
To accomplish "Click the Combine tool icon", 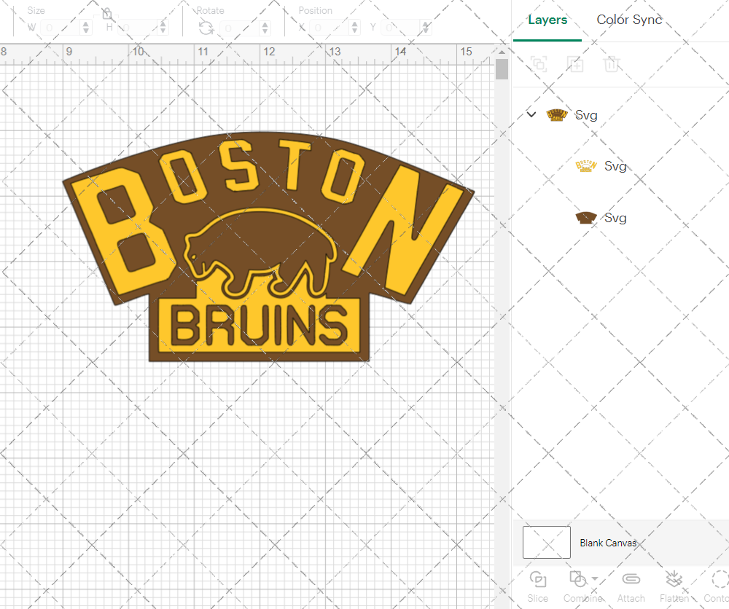I will [x=578, y=579].
